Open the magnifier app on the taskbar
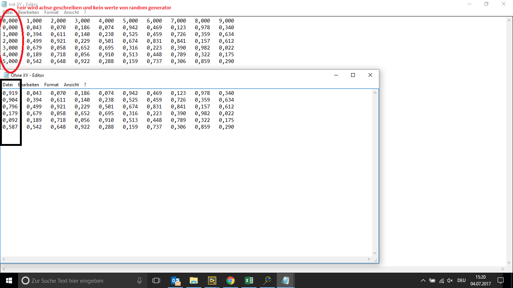513x288 pixels. tap(267, 280)
